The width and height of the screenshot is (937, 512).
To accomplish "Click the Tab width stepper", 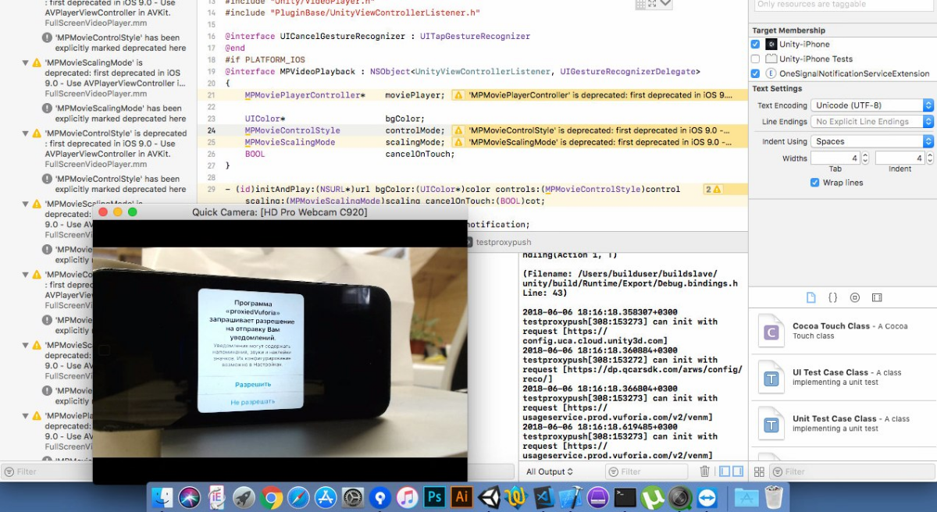I will 865,158.
